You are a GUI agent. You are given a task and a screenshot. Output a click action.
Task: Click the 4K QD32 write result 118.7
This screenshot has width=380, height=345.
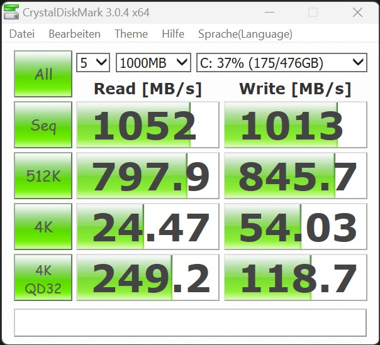(x=296, y=278)
